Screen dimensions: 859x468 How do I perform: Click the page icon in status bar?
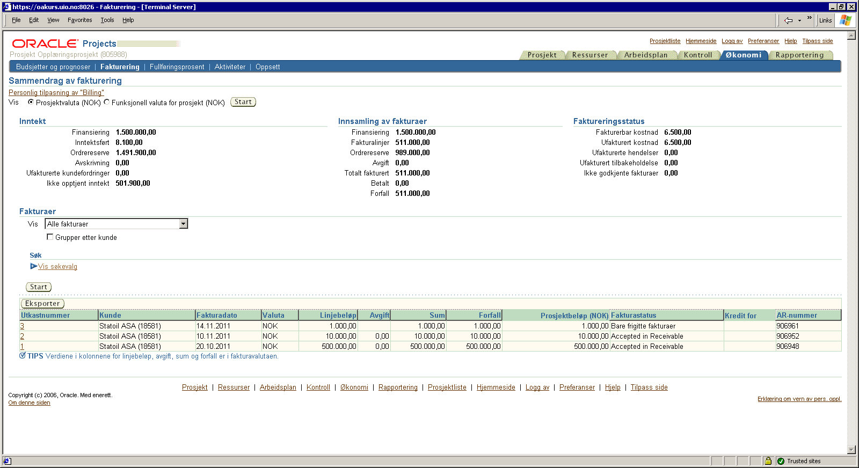[x=7, y=461]
